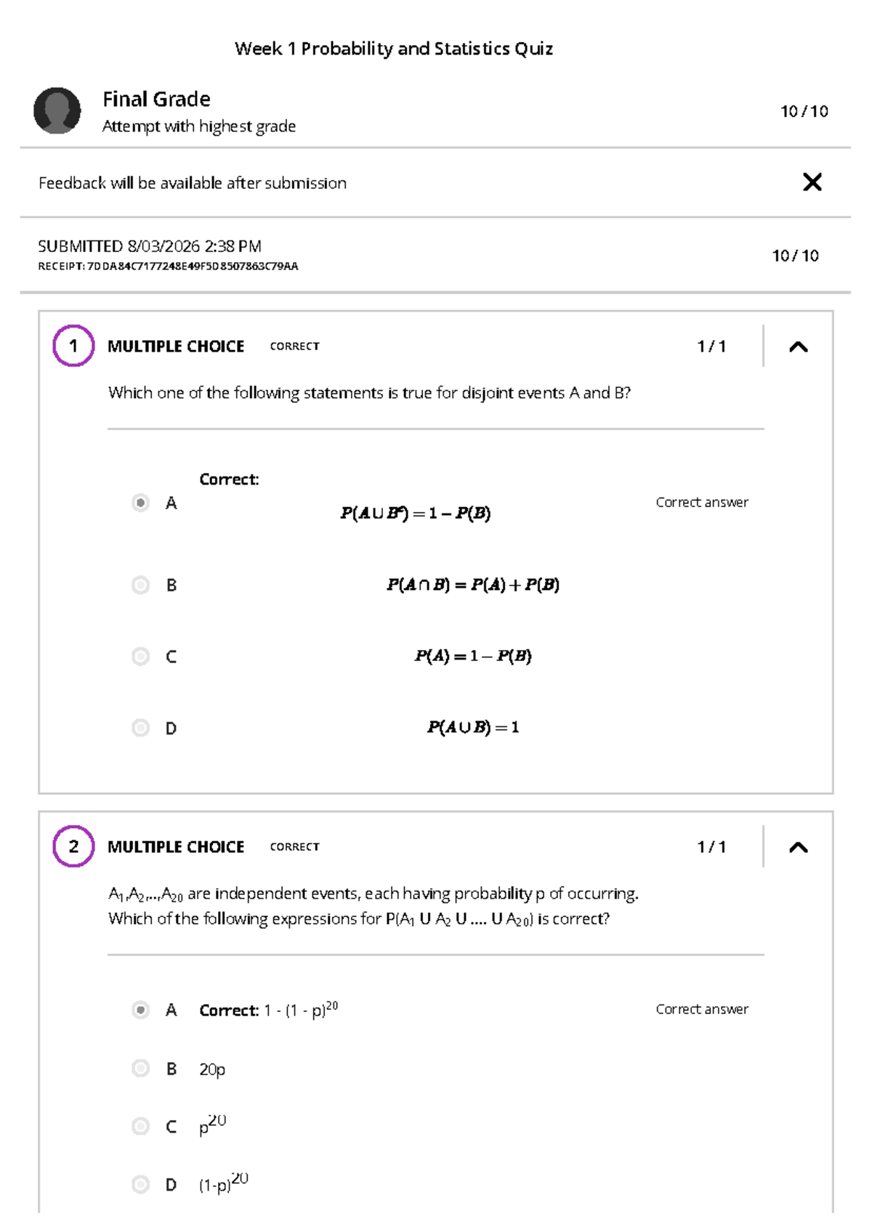
Task: Click the P(A∪B) = 1 answer formula
Action: (x=473, y=727)
